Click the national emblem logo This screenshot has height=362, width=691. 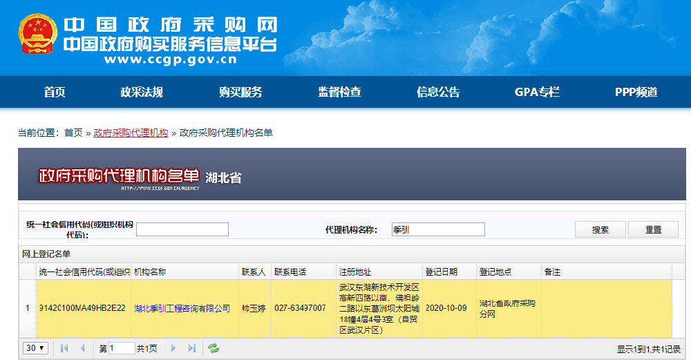(37, 37)
